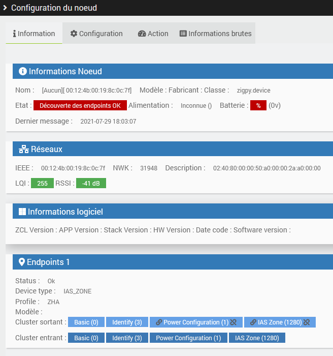
Task: Click the info circle icon beside Informations Noeud
Action: click(x=23, y=71)
